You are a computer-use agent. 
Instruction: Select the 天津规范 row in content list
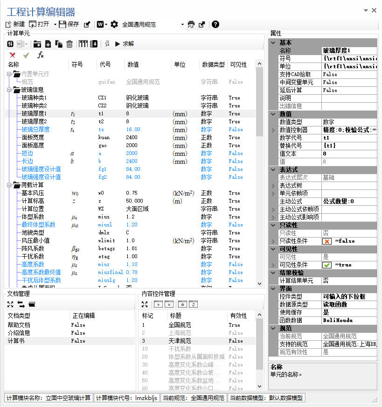pos(180,341)
